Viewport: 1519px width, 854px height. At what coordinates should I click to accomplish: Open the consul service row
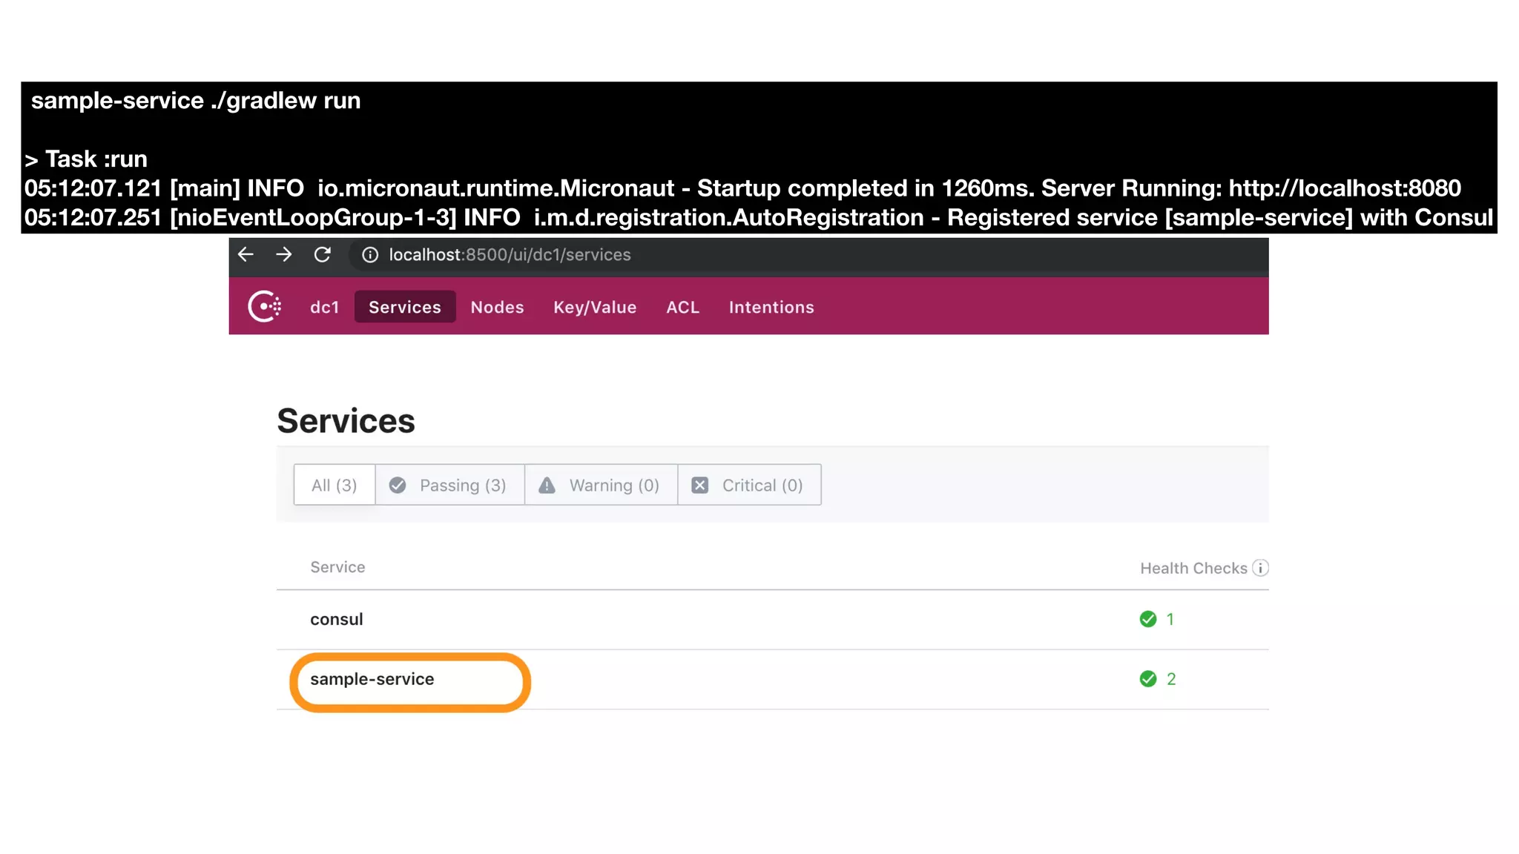point(773,620)
